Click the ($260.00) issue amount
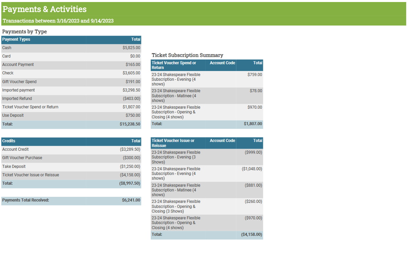This screenshot has height=254, width=413. [x=254, y=202]
